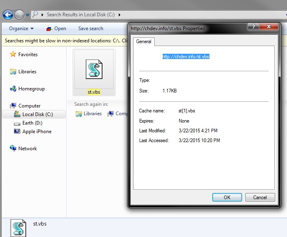Click the Cancel button
The height and width of the screenshot is (237, 287).
coord(260,197)
